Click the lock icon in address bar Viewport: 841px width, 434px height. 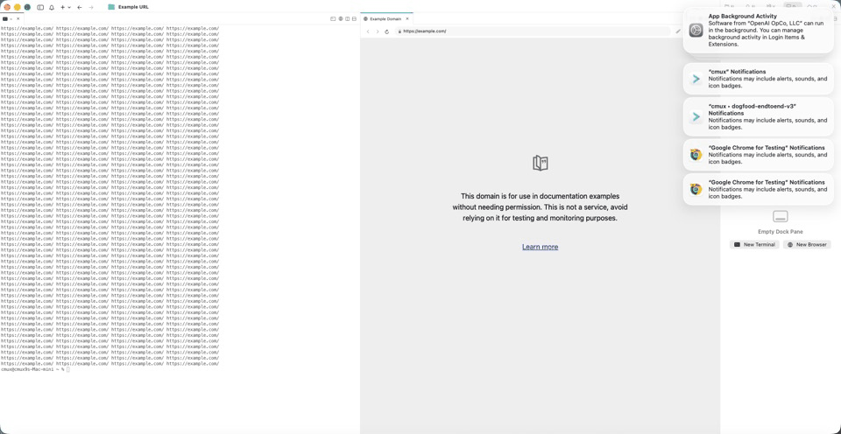click(399, 31)
